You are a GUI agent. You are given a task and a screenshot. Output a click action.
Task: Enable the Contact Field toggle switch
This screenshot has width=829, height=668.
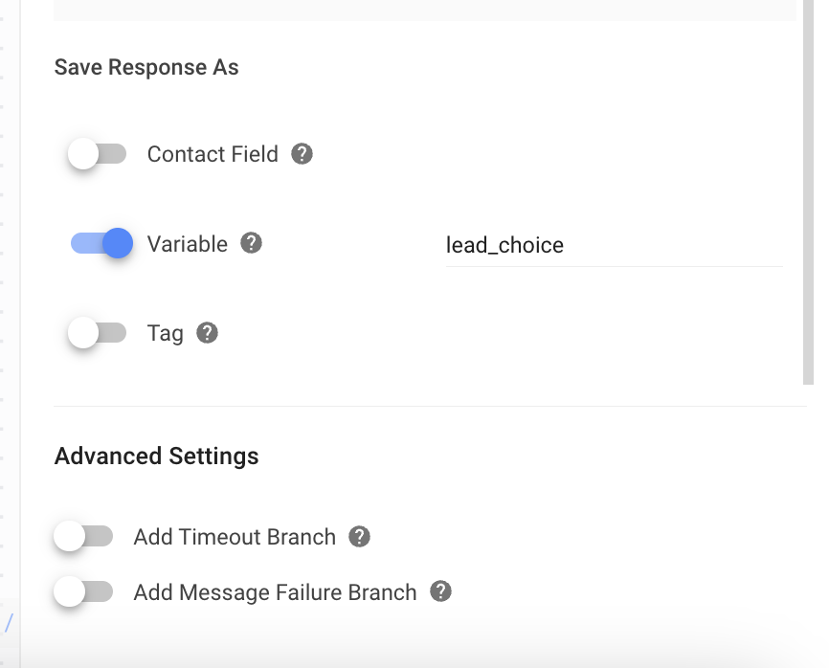[97, 154]
